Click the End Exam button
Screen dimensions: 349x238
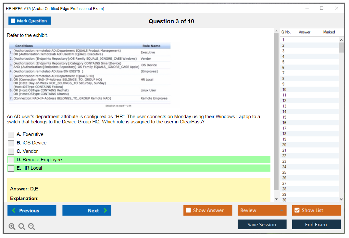click(x=316, y=224)
